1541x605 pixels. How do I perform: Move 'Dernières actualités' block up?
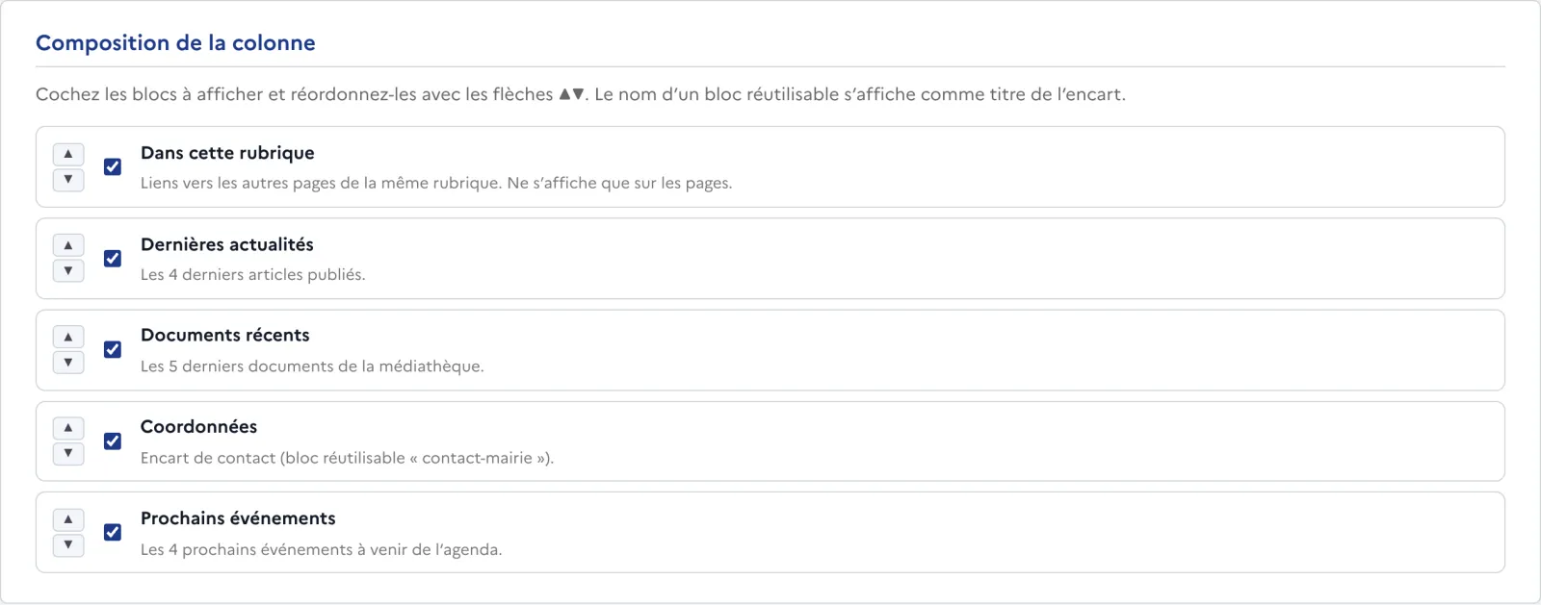pyautogui.click(x=68, y=245)
